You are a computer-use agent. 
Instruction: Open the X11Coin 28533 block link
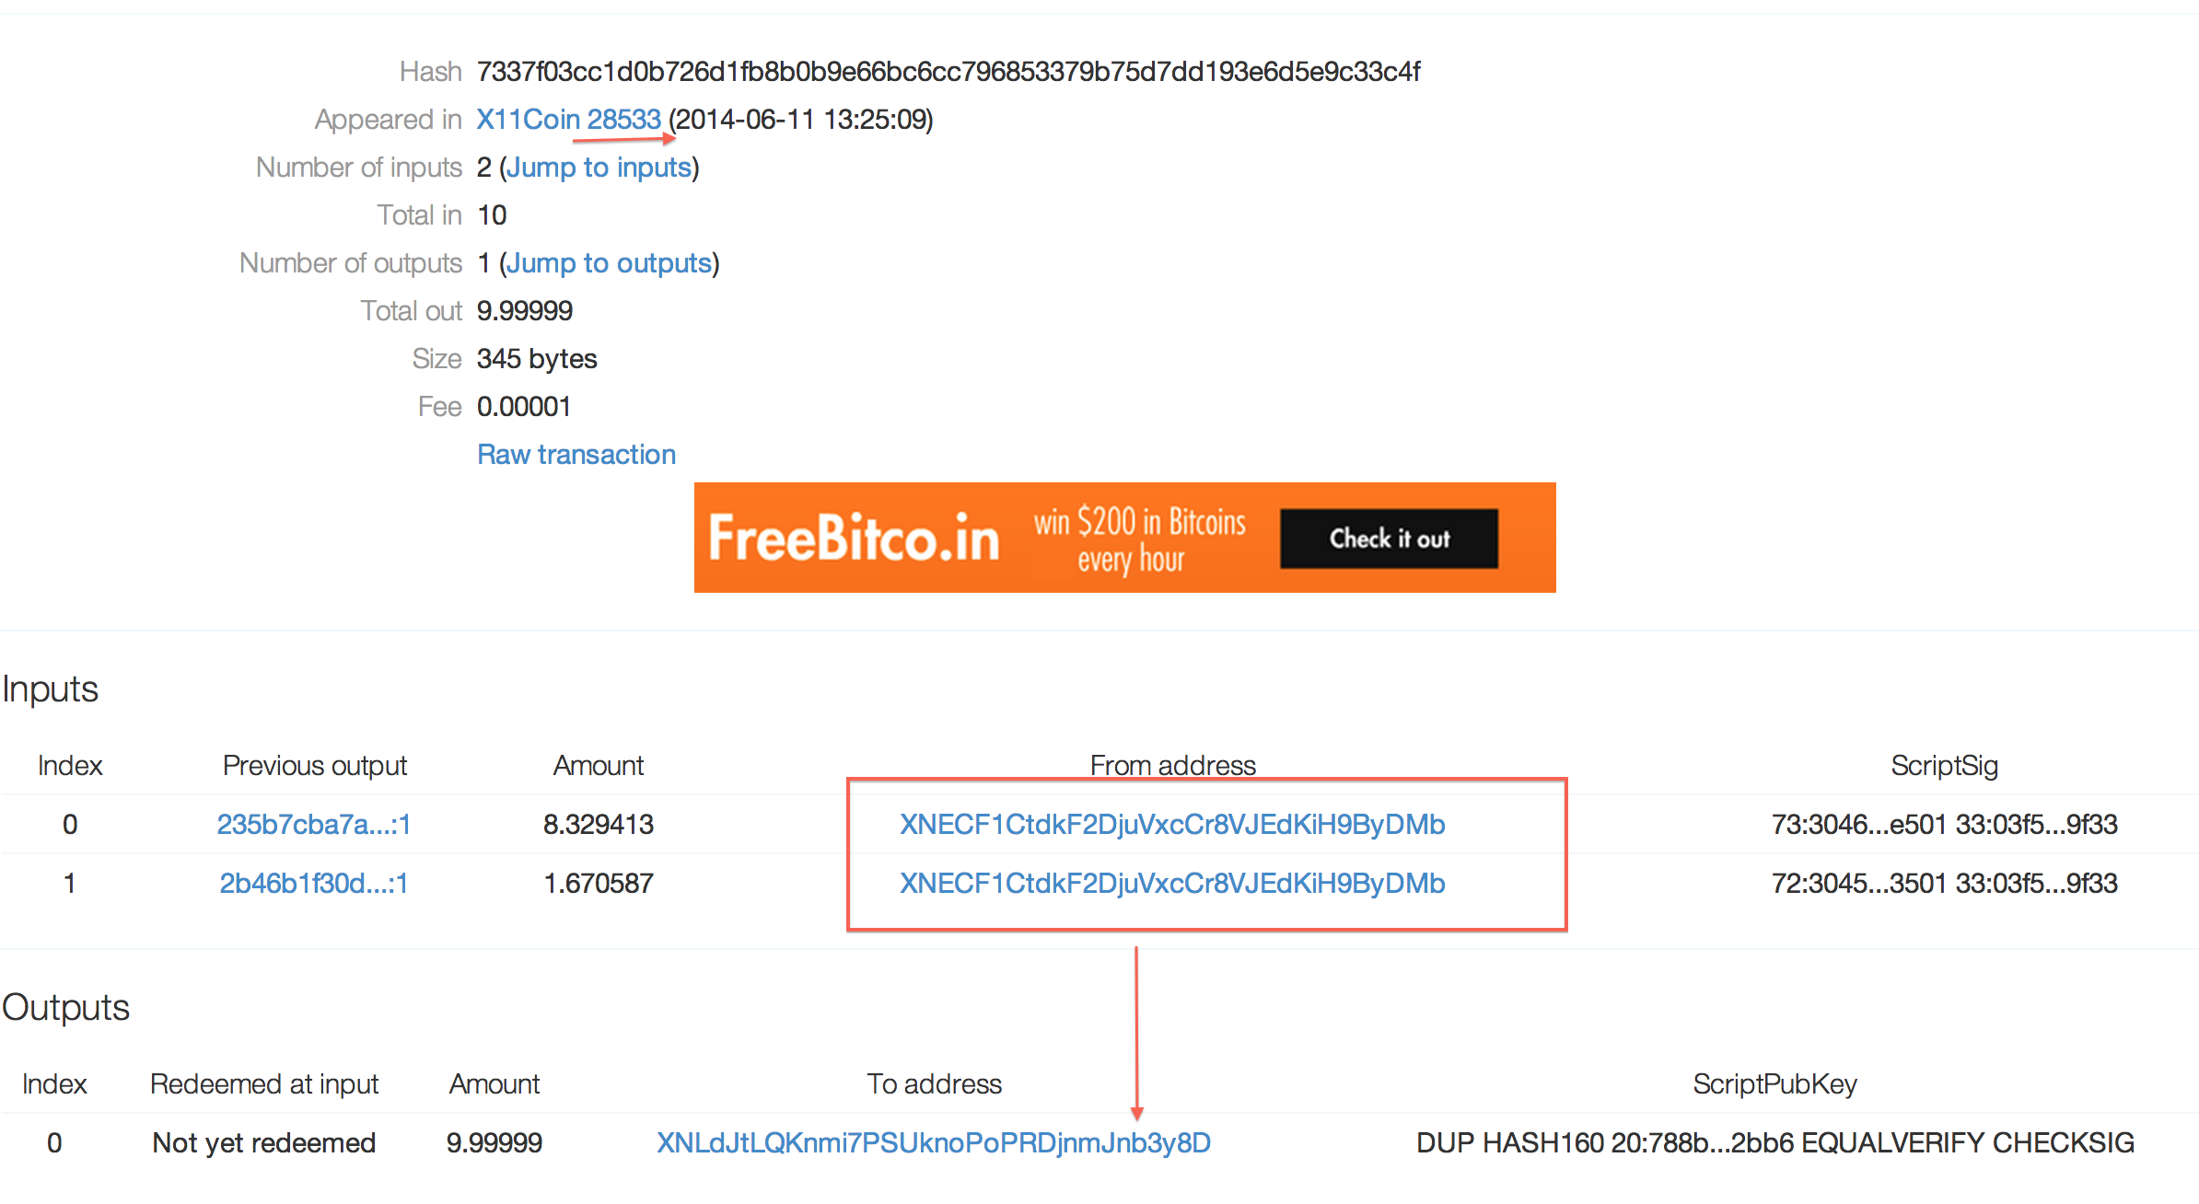click(x=568, y=119)
